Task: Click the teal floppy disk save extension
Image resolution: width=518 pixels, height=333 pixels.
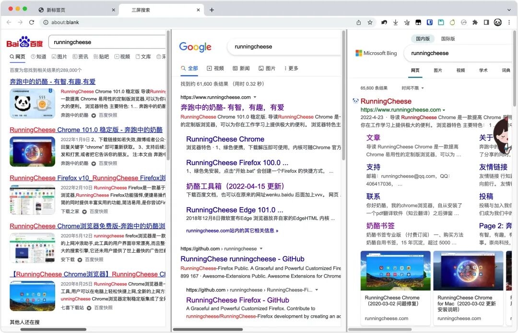Action: pos(441,22)
